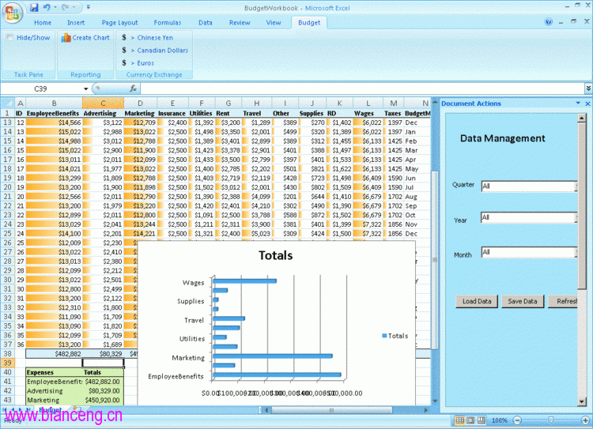Close the Document Actions pane
Screen dimensions: 593x429
[x=587, y=103]
